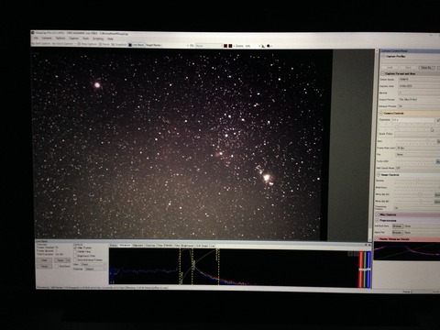The image size is (440, 330).
Task: Collapse the Camera Controls section
Action: tap(381, 114)
